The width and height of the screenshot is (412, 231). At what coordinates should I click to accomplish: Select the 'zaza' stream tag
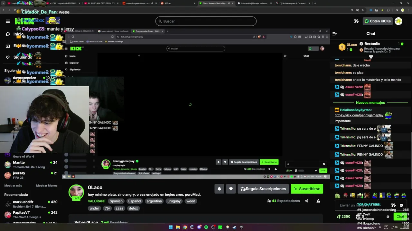coord(119,208)
